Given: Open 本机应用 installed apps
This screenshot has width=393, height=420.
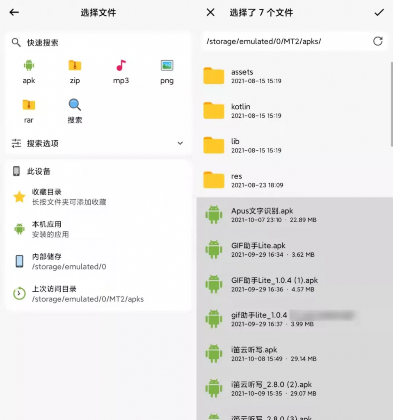Looking at the screenshot, I should click(x=98, y=229).
